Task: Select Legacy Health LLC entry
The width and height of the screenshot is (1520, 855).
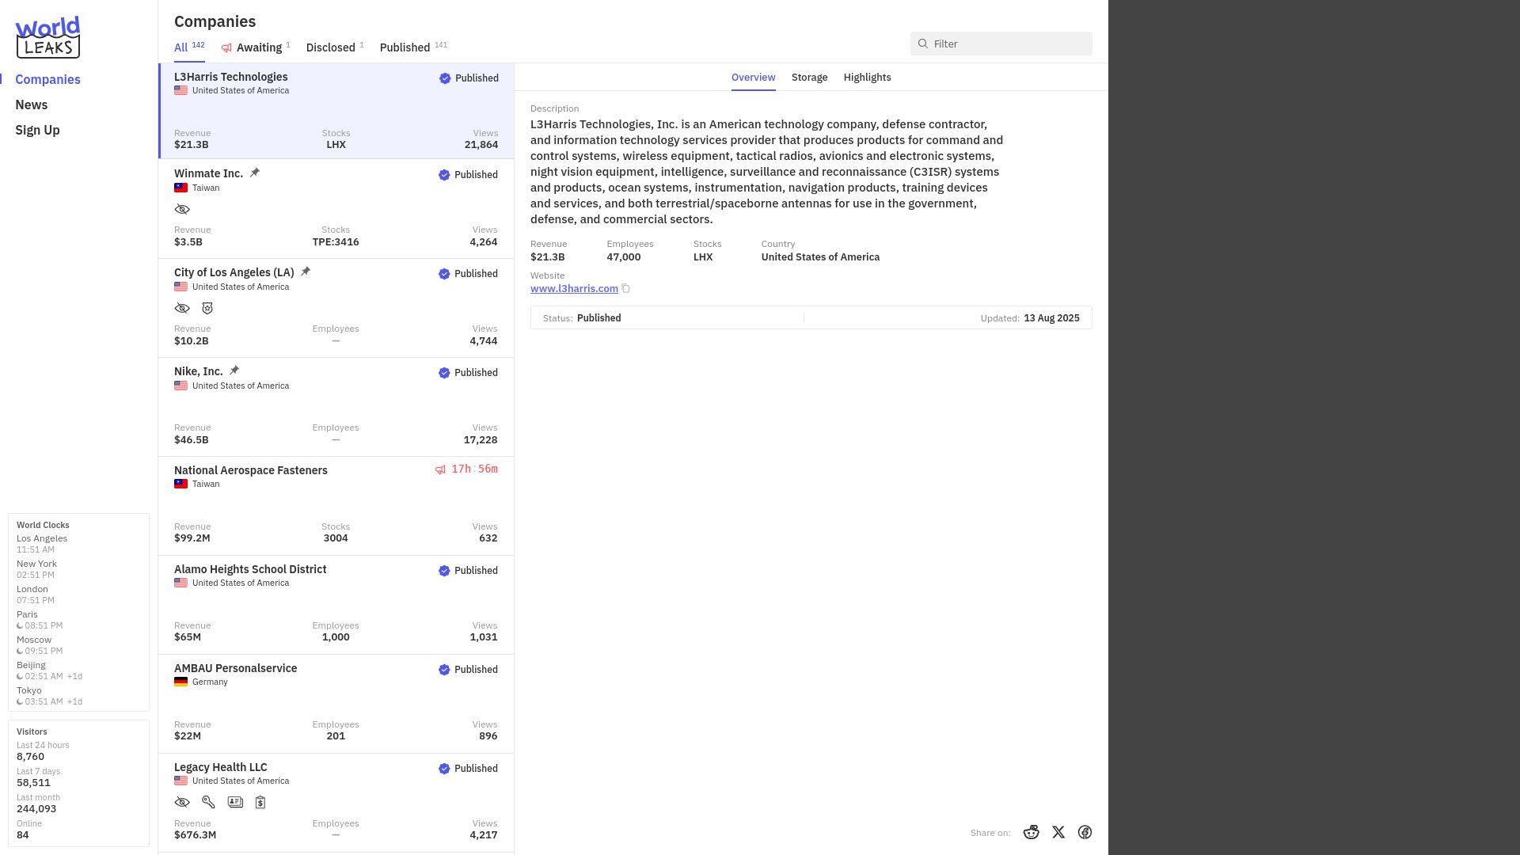Action: coord(336,803)
